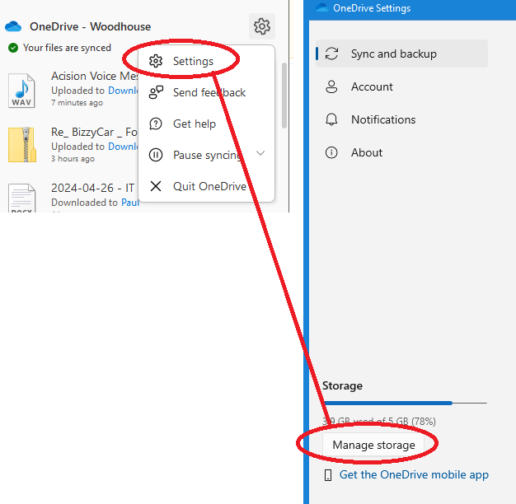Open the Account settings tab
This screenshot has height=504, width=516.
pyautogui.click(x=401, y=86)
